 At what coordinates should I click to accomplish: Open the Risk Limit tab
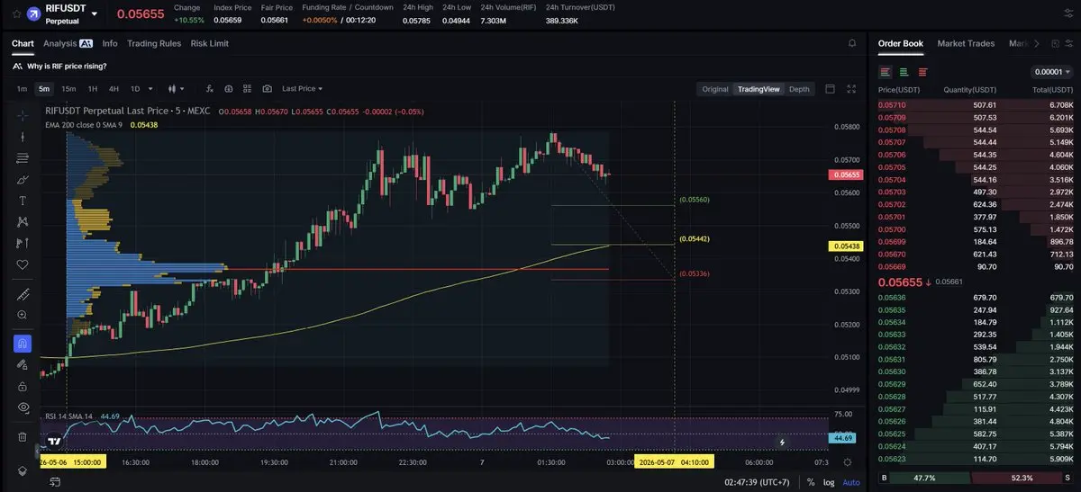pyautogui.click(x=210, y=43)
